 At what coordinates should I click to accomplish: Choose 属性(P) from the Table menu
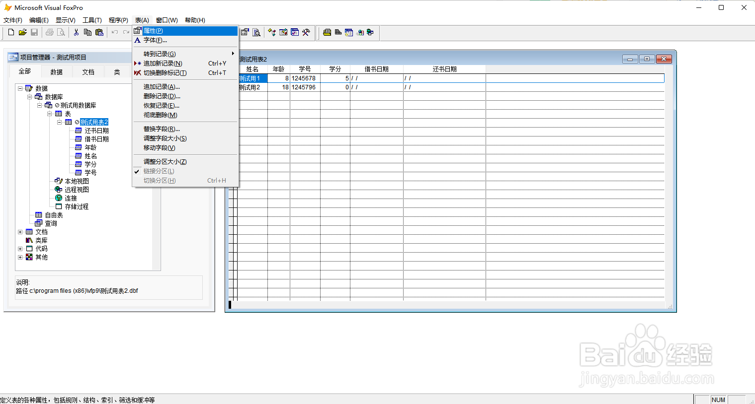pyautogui.click(x=185, y=31)
